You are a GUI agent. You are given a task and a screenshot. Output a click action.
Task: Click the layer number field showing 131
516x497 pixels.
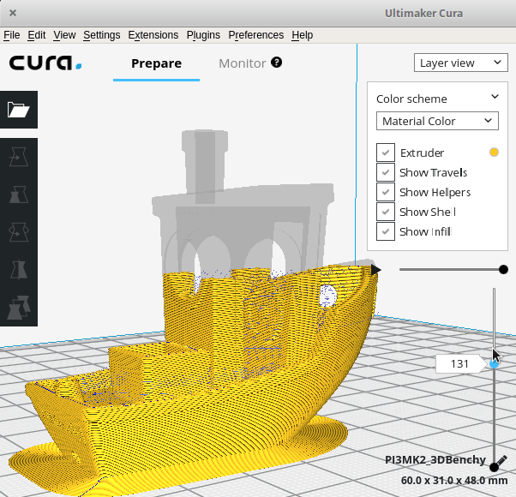pyautogui.click(x=459, y=364)
